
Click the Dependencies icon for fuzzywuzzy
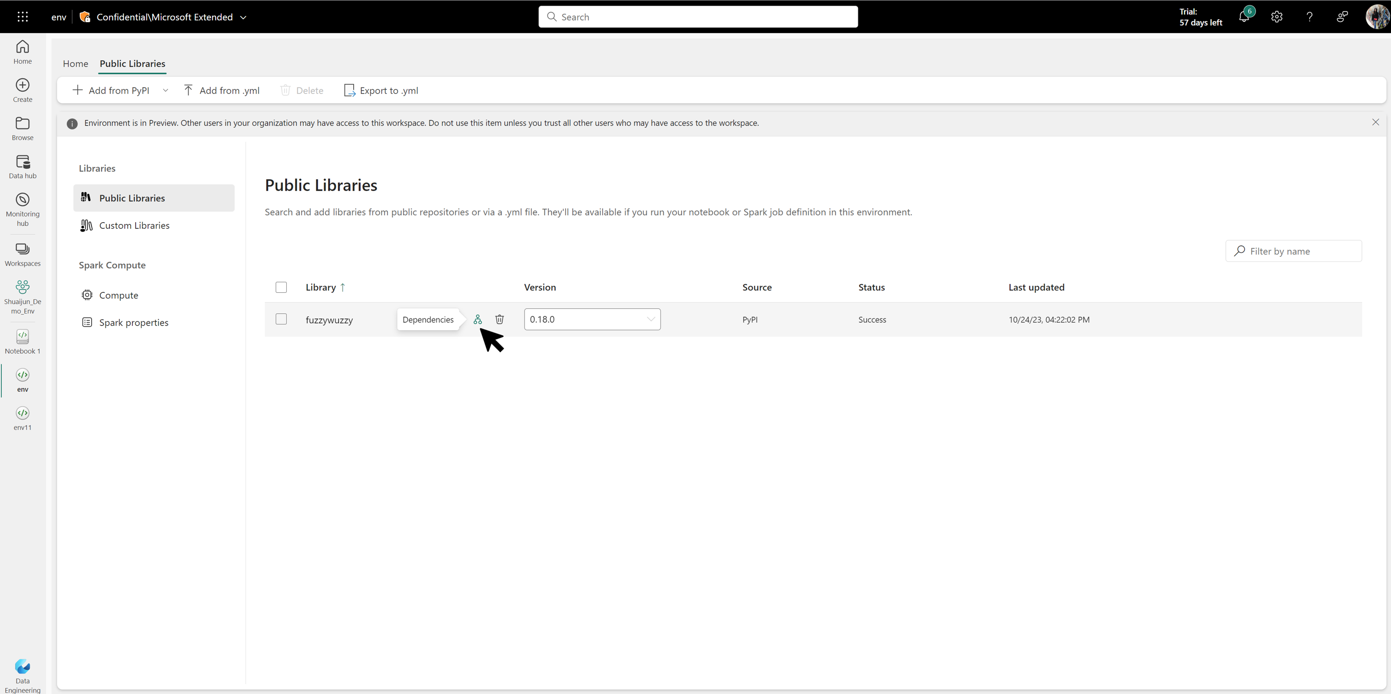(476, 319)
